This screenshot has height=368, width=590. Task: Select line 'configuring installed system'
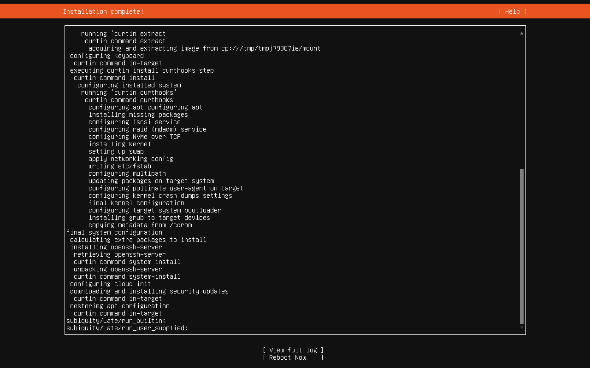pyautogui.click(x=129, y=85)
